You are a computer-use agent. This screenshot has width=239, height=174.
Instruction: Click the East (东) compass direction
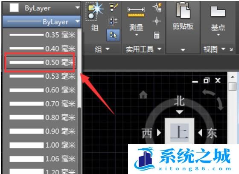click(212, 133)
